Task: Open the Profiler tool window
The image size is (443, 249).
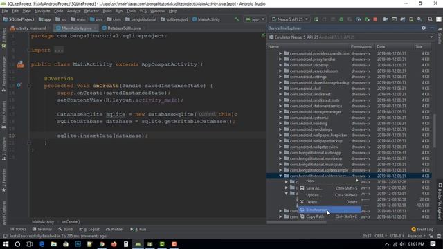Action: click(x=114, y=229)
